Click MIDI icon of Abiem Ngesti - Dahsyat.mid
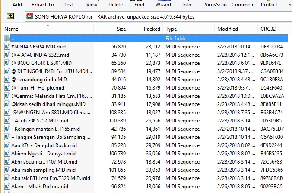Screen dimensions: 292x193 tap(7, 153)
